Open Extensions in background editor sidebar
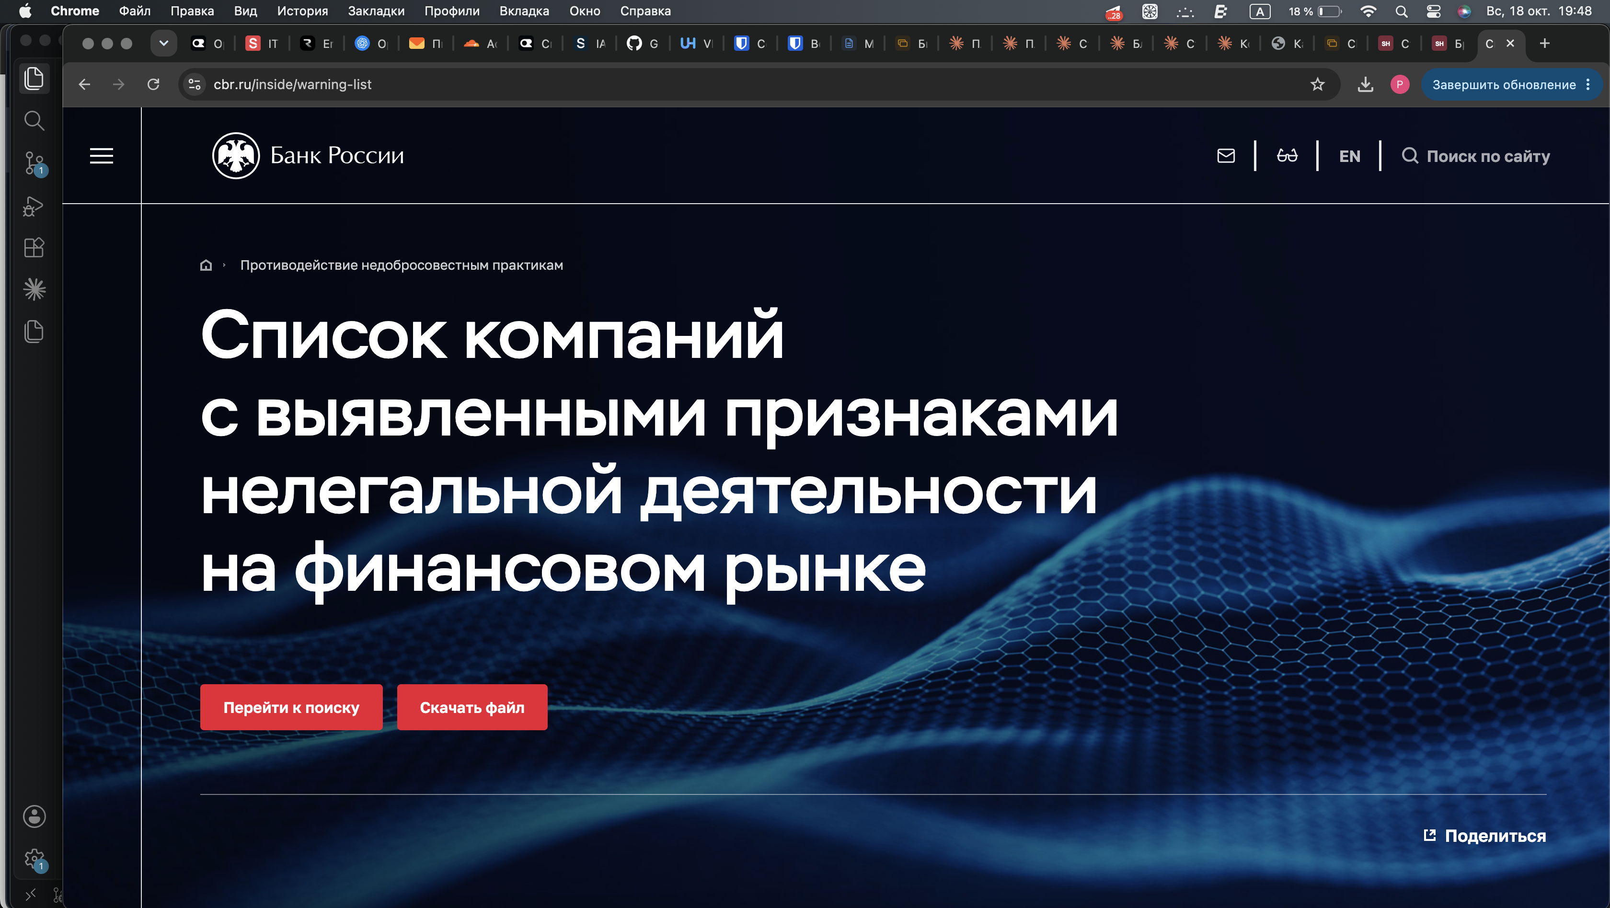The width and height of the screenshot is (1610, 908). (34, 247)
